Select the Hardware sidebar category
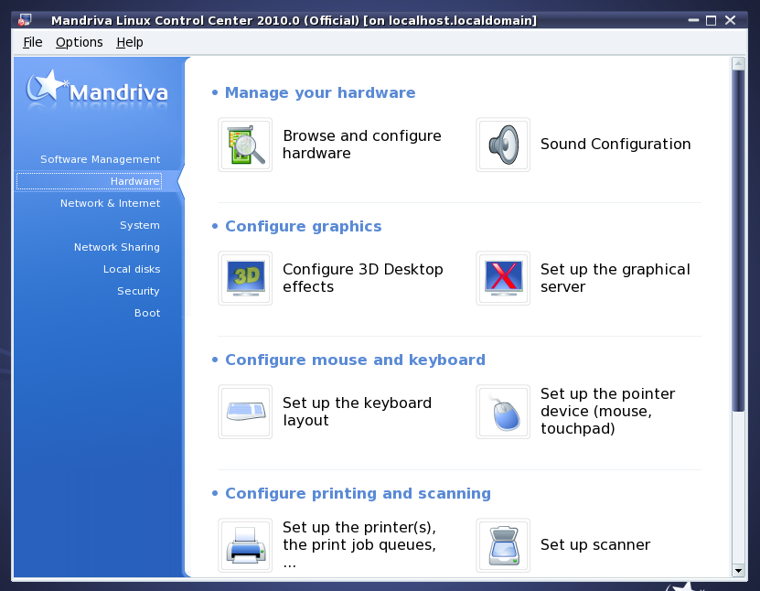This screenshot has height=591, width=760. [x=90, y=181]
